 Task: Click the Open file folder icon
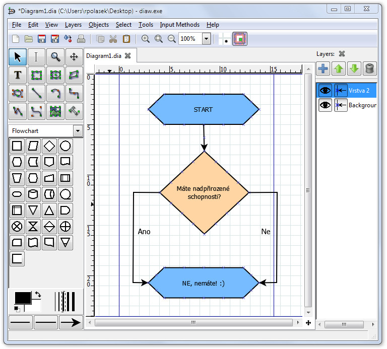coord(29,39)
